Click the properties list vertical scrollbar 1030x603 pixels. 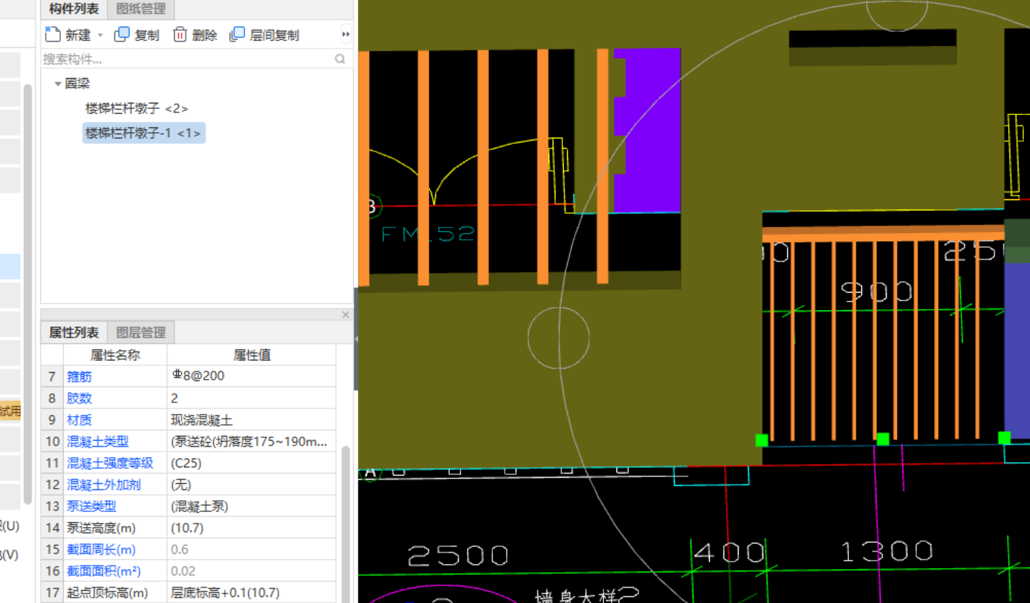pyautogui.click(x=346, y=524)
